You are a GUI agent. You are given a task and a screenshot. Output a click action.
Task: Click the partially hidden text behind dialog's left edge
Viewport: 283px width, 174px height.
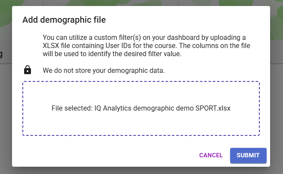pyautogui.click(x=1, y=54)
